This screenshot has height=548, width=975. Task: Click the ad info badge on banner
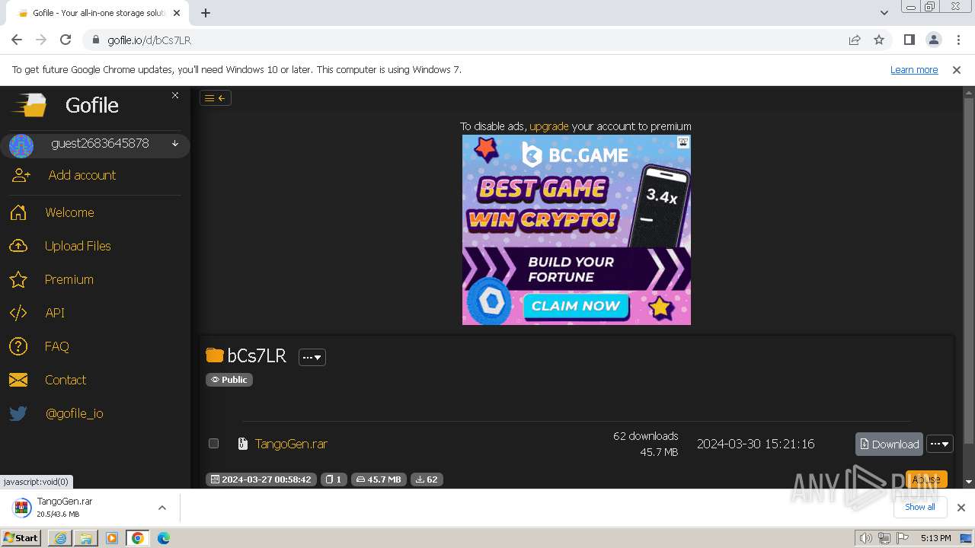click(x=683, y=142)
